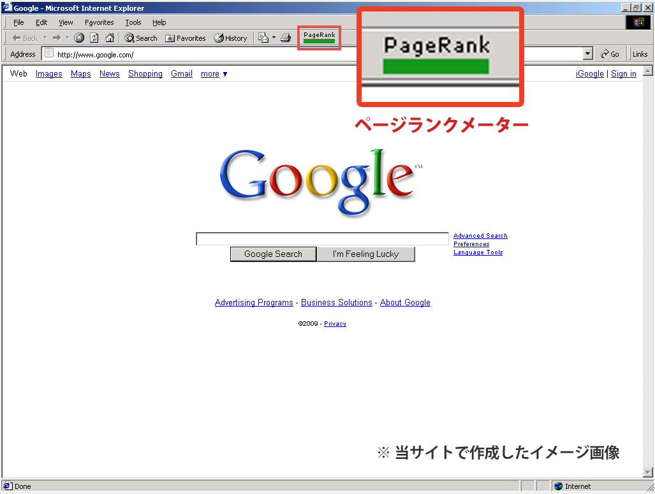Screen dimensions: 655x494
Task: Click the Google logo image
Action: [x=321, y=182]
